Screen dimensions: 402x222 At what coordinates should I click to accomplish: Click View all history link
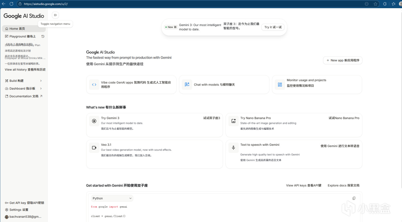25,70
